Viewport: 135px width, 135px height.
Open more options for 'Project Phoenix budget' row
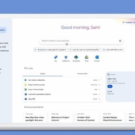(x=100, y=90)
